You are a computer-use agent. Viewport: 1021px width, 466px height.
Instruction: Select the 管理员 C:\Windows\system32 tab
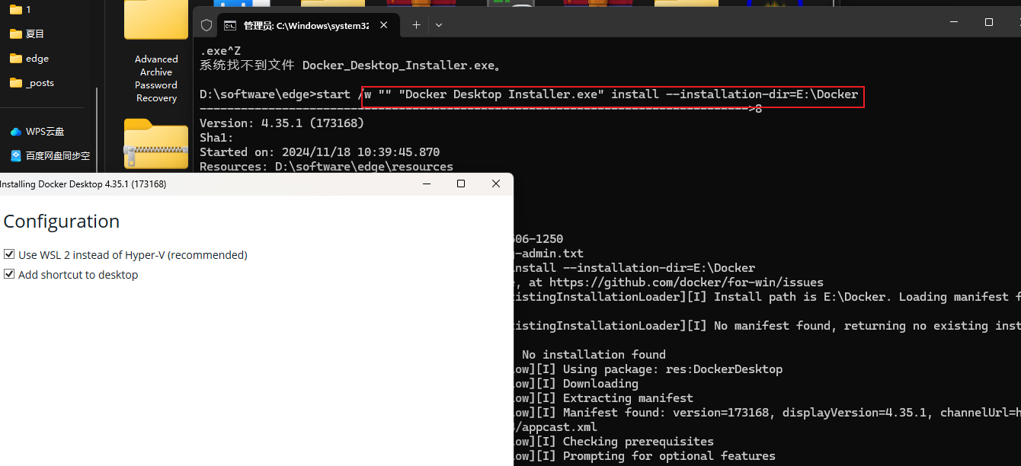[307, 25]
